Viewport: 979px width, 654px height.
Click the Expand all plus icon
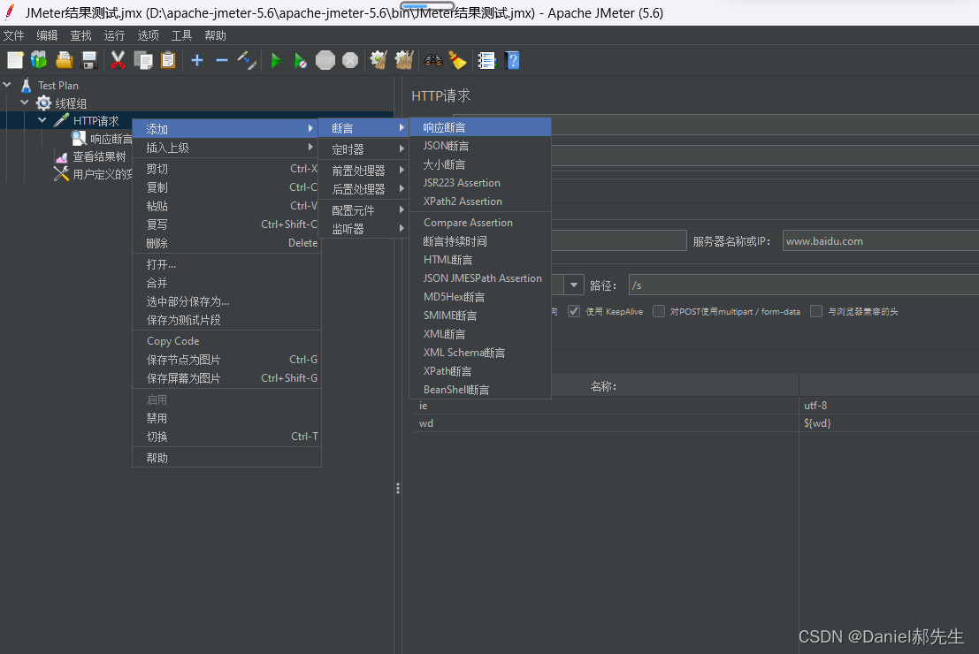click(x=196, y=60)
